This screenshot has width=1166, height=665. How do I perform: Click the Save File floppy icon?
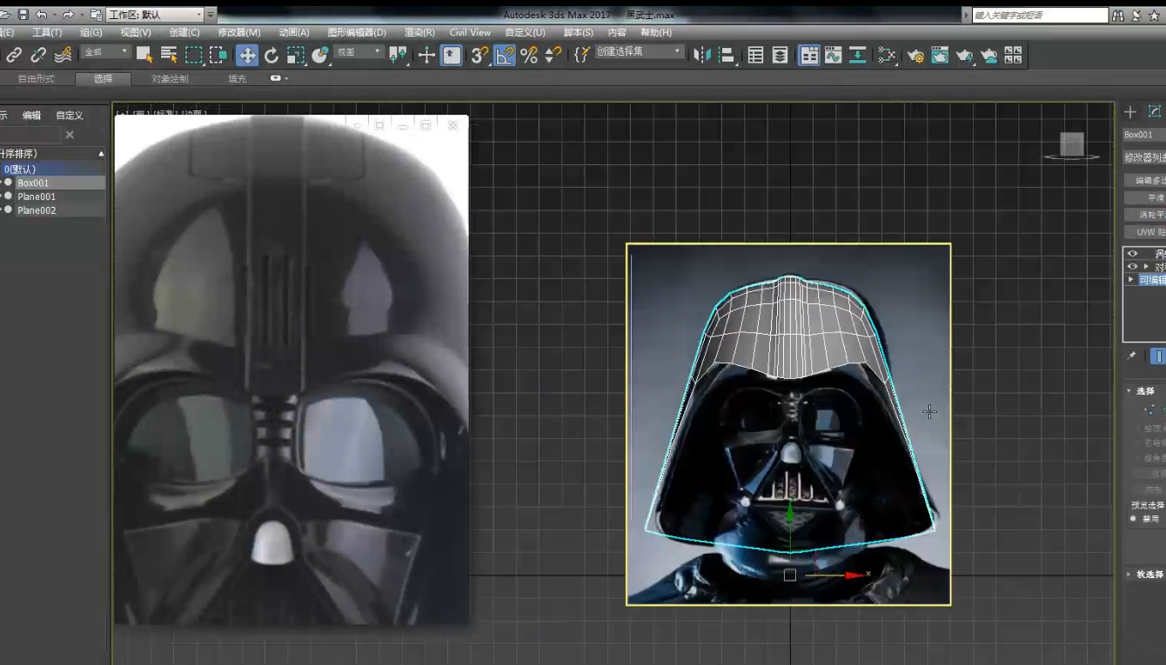point(23,15)
